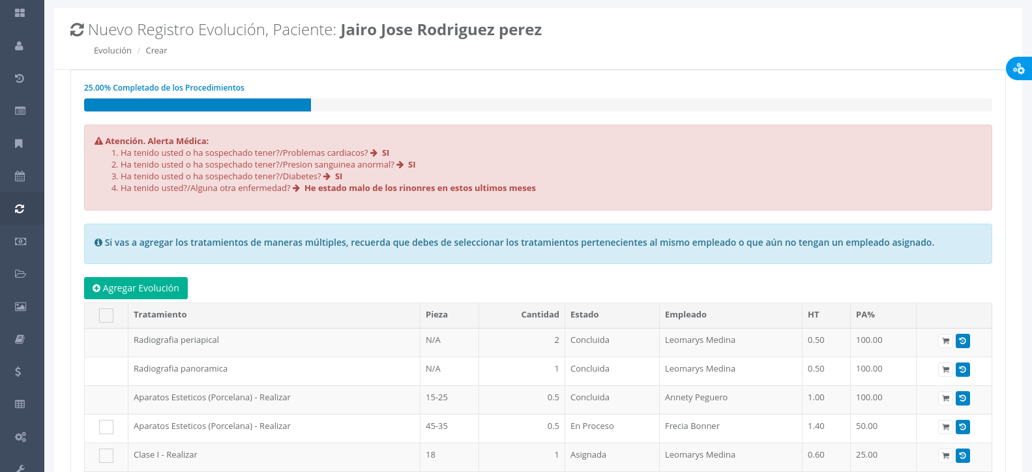Check the box for Clase I - Realizar

pyautogui.click(x=106, y=456)
